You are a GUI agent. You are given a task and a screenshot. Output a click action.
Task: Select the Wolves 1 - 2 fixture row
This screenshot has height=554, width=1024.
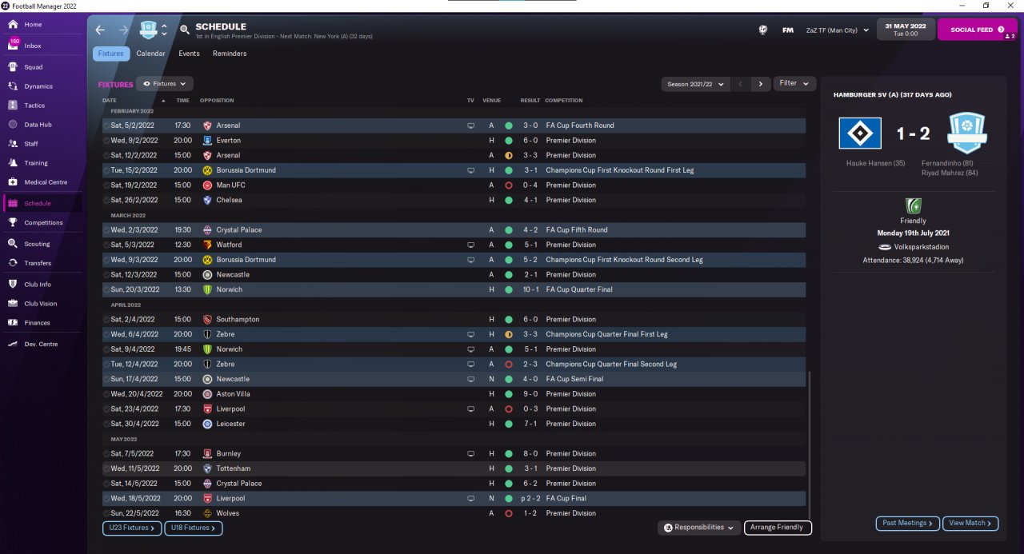[x=454, y=513]
